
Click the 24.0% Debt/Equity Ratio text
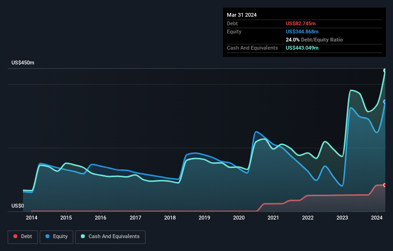pos(314,40)
